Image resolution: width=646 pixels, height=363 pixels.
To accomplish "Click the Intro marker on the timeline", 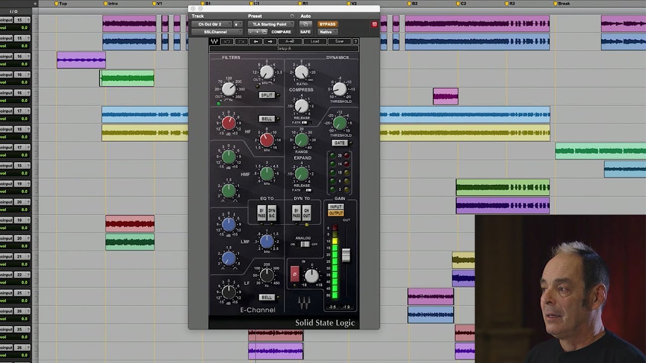I will click(111, 4).
